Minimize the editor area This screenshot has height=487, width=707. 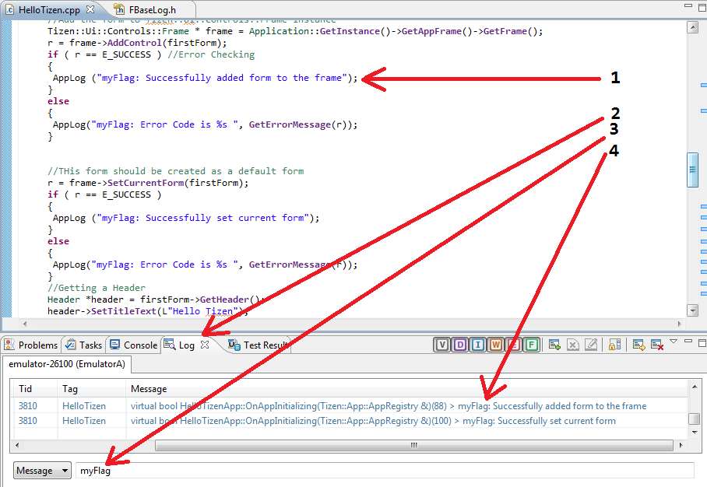pos(688,5)
